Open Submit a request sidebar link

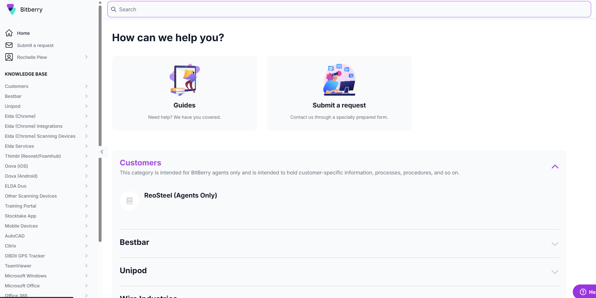(35, 45)
